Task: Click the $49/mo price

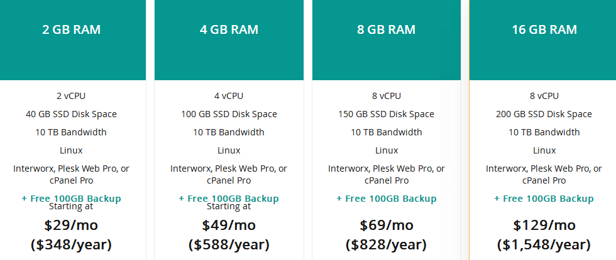Action: pos(229,225)
